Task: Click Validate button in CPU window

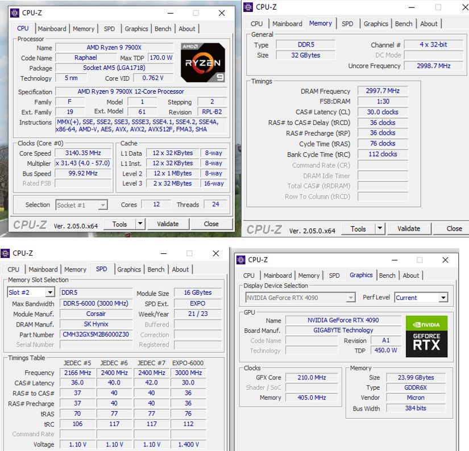Action: (168, 224)
